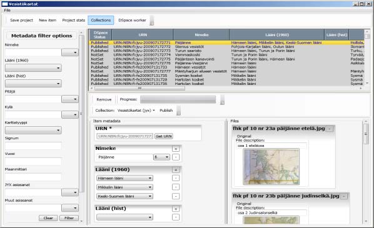Click into the Signum filter field

coord(33,146)
